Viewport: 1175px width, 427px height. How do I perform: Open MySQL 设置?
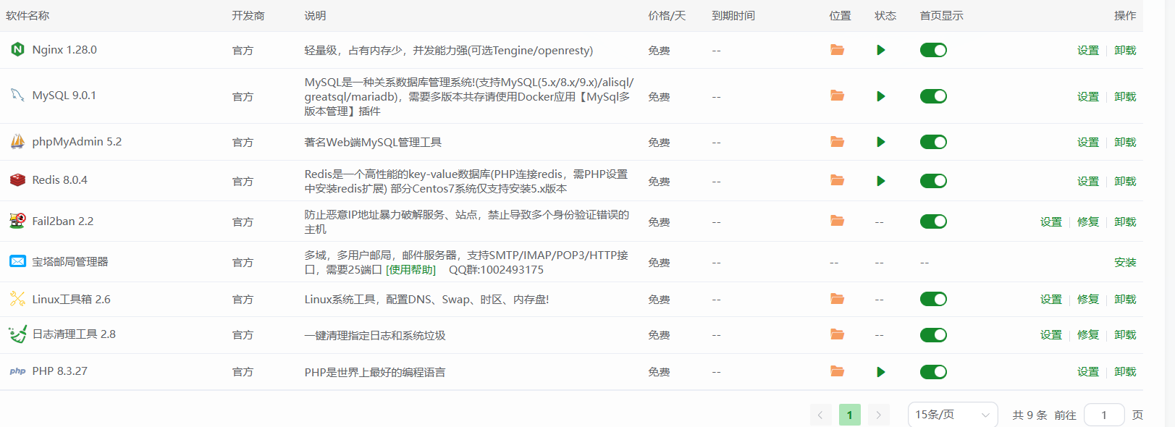pyautogui.click(x=1088, y=97)
